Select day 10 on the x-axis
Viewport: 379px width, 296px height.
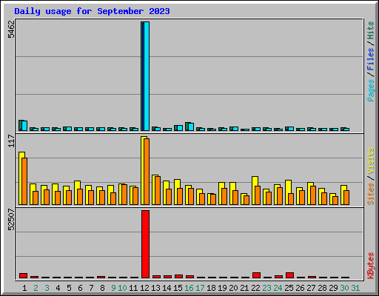point(122,288)
